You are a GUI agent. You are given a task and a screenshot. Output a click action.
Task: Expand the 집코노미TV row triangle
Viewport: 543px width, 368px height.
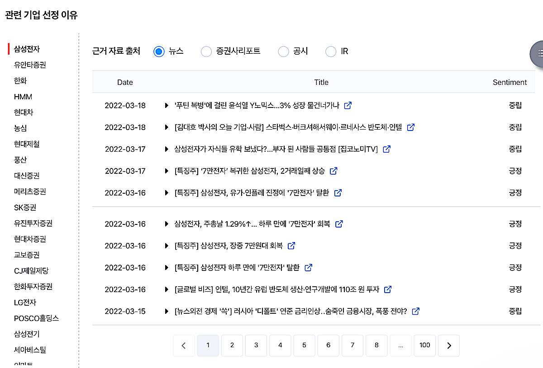coord(167,149)
